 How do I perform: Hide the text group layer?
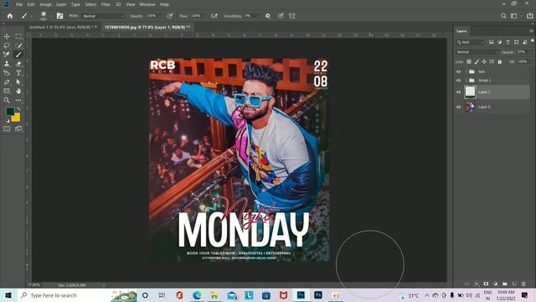click(x=459, y=71)
